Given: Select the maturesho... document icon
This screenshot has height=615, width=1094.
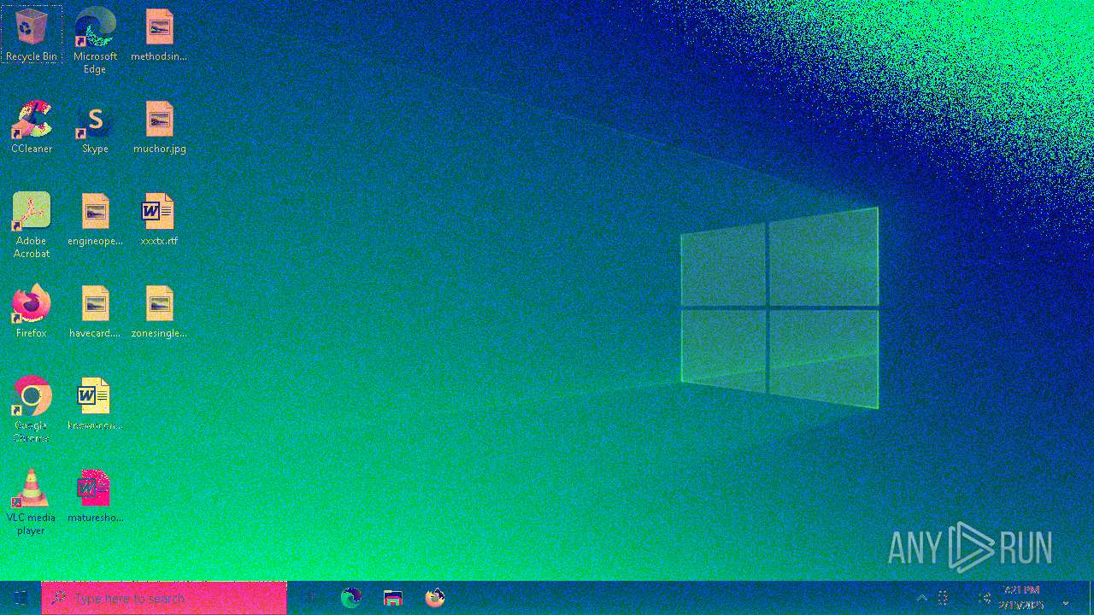Looking at the screenshot, I should (95, 495).
